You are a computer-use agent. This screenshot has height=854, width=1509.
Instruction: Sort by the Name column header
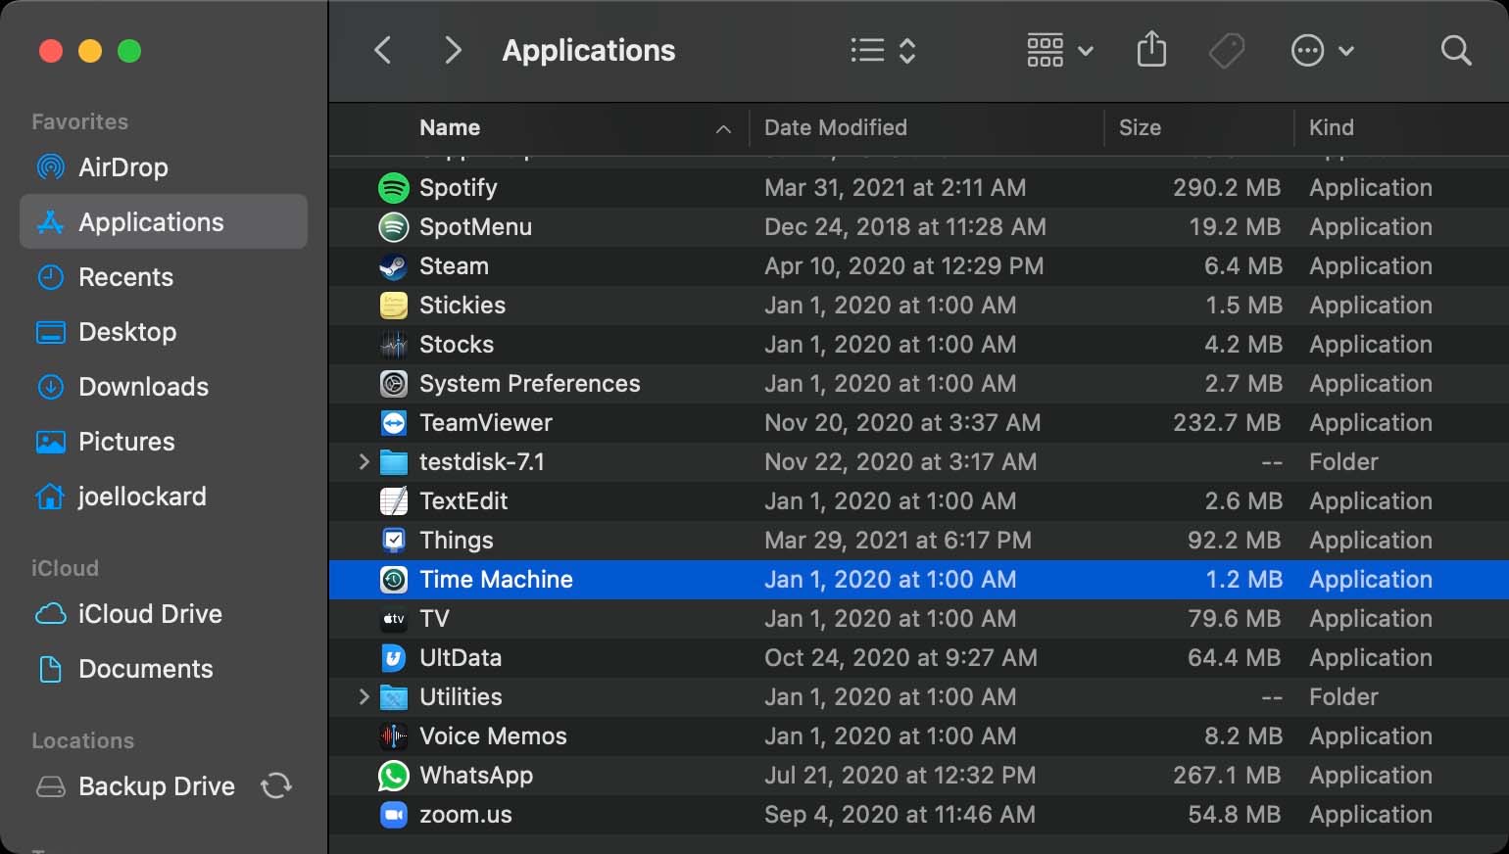[x=450, y=127]
